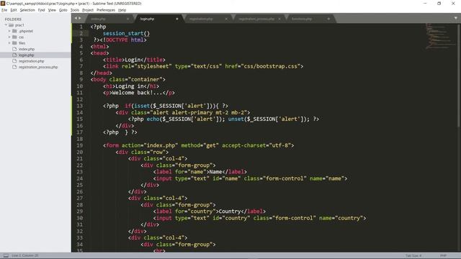This screenshot has width=461, height=259.
Task: Expand the .phpintel folder
Action: coord(9,31)
